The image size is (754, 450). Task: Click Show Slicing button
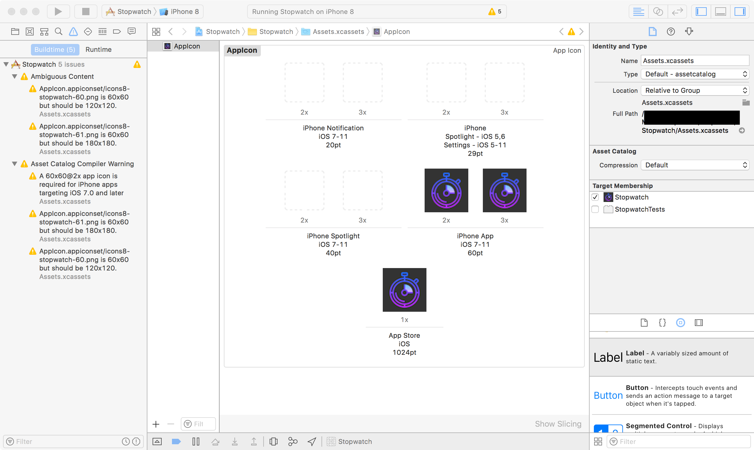pos(558,424)
